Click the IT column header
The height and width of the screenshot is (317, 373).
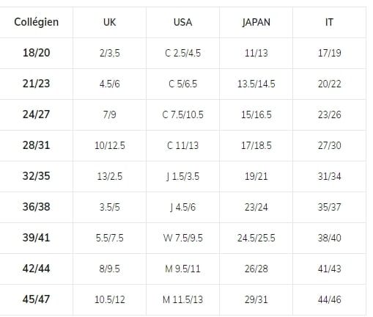point(329,22)
